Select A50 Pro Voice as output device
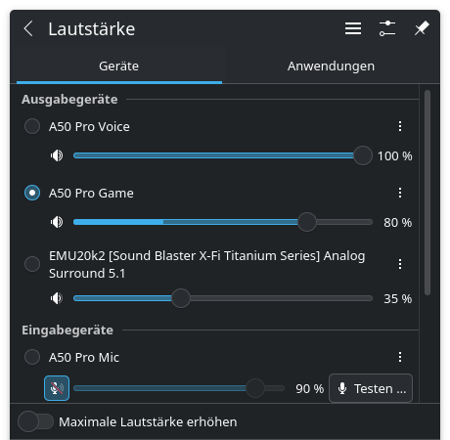 (x=32, y=126)
